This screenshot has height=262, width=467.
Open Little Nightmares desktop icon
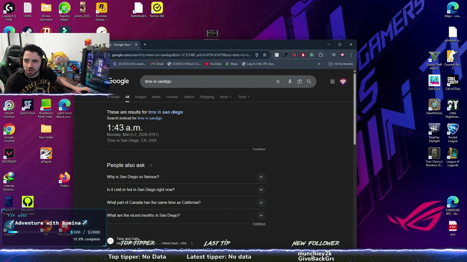(x=453, y=109)
